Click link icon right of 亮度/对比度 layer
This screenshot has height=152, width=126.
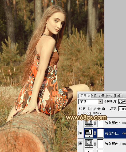pos(124,134)
